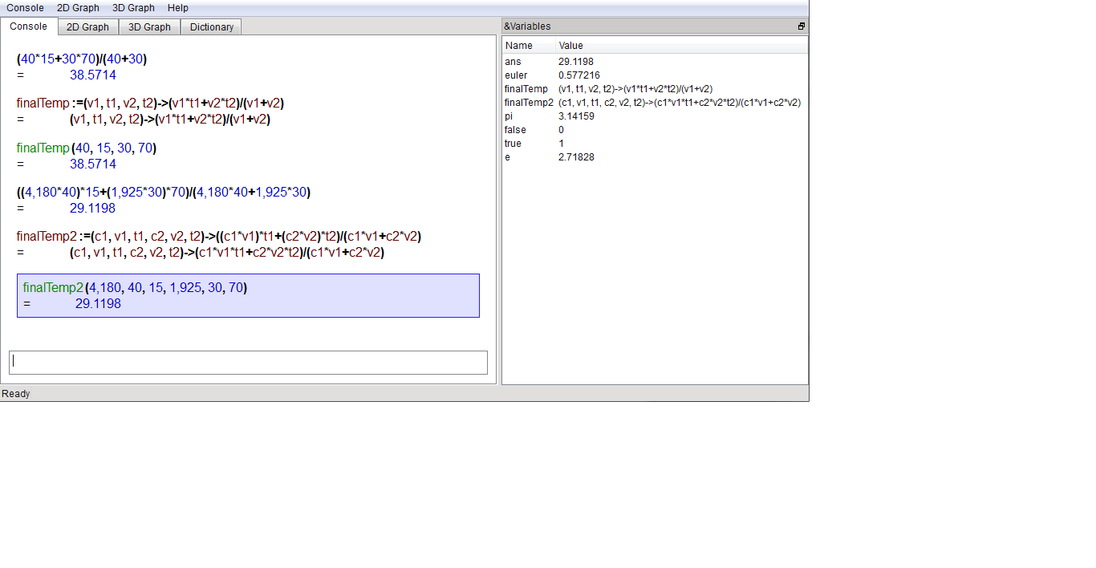Open the Console menu in menu bar
Screen dimensions: 1096x568
click(25, 8)
